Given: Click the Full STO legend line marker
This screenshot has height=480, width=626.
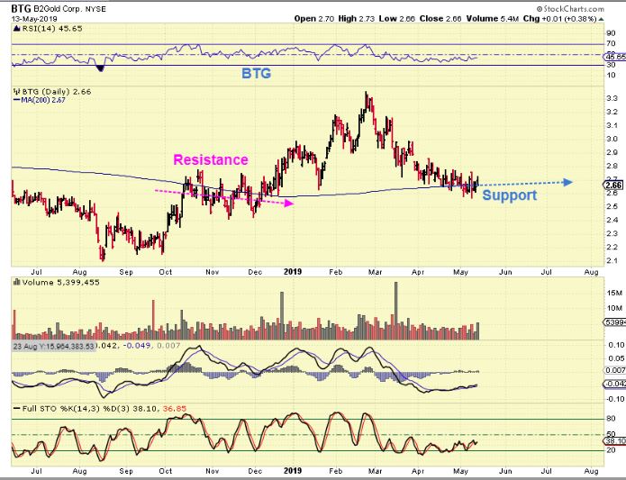Looking at the screenshot, I should 17,409.
